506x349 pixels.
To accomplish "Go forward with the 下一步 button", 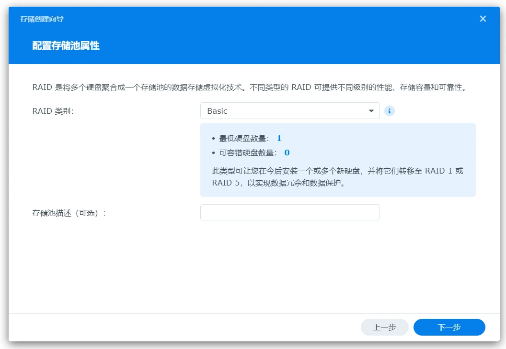I will [x=449, y=327].
